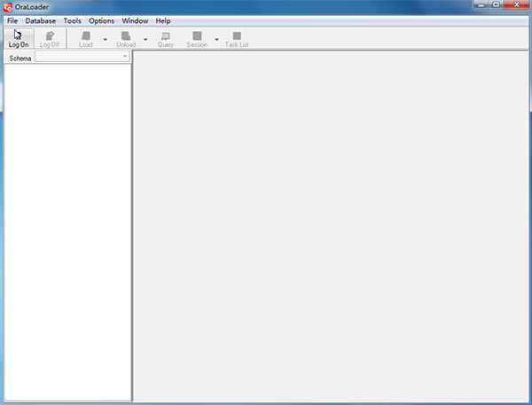Open the Task List tool
This screenshot has width=532, height=405.
(237, 39)
